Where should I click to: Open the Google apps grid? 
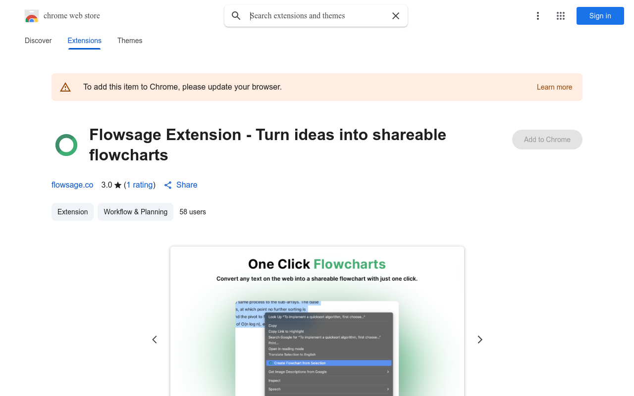[561, 16]
